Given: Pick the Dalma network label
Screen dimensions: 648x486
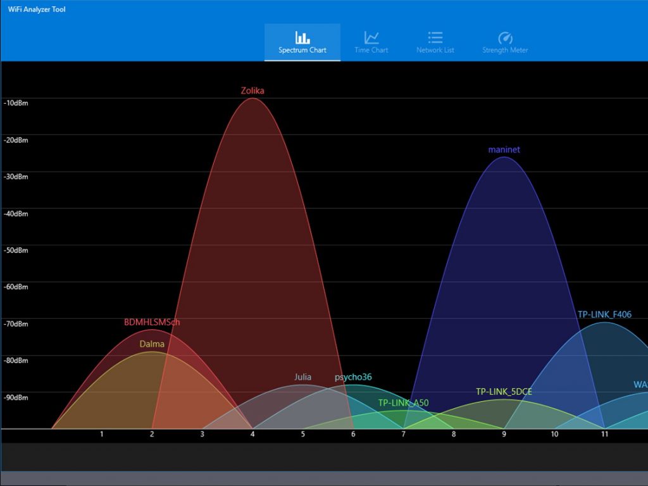Looking at the screenshot, I should 152,344.
